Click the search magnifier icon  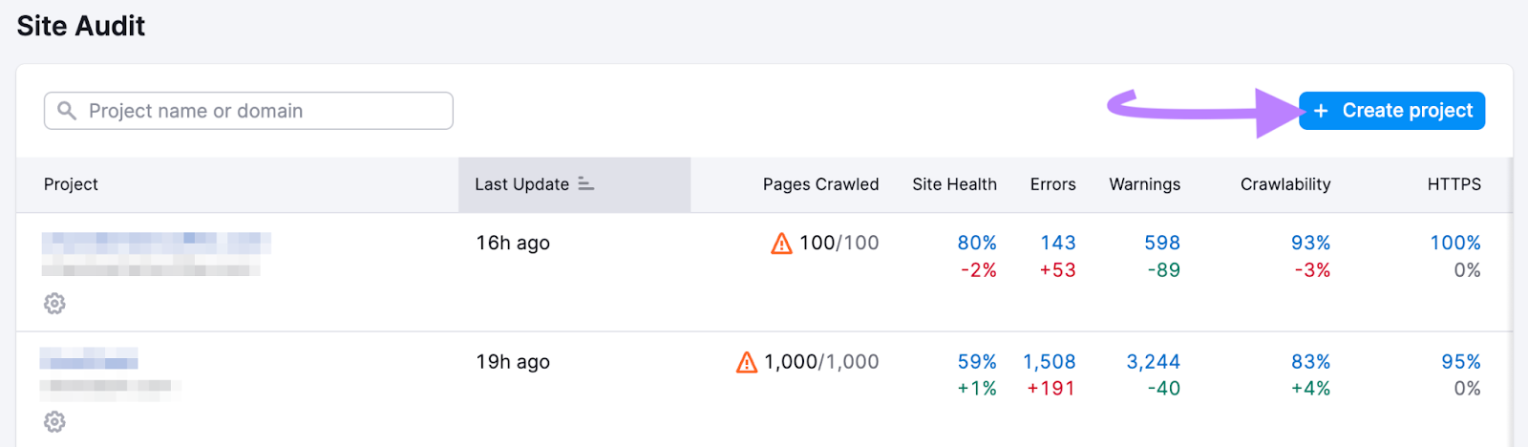(x=67, y=111)
